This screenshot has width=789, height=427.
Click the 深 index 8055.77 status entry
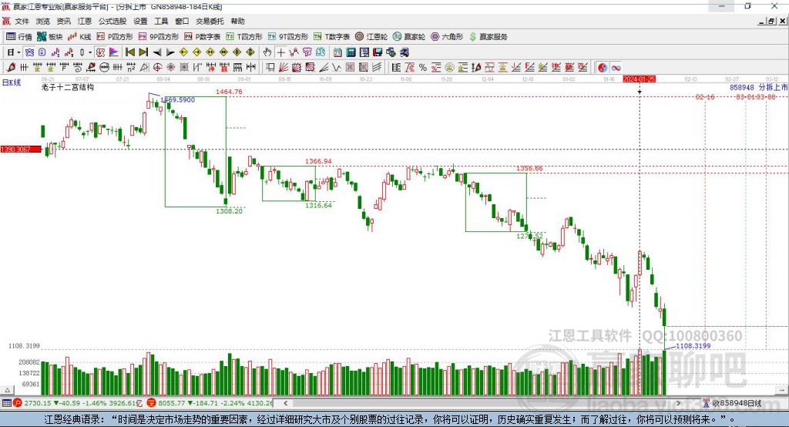point(211,403)
